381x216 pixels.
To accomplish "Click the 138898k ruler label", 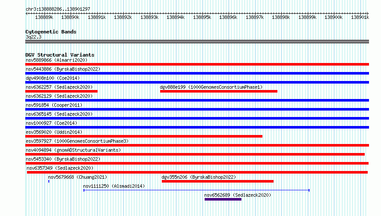I will pyautogui.click(x=281, y=17).
